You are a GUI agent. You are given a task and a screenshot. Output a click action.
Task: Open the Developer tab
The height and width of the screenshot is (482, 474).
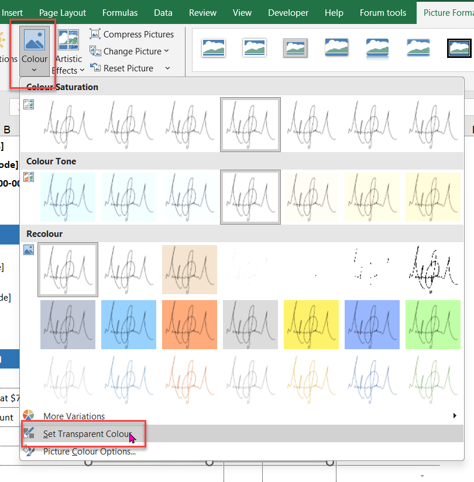point(288,12)
